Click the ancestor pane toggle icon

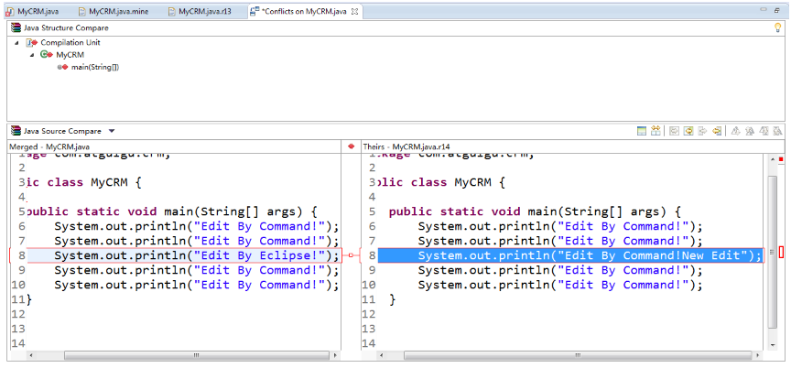click(x=642, y=131)
